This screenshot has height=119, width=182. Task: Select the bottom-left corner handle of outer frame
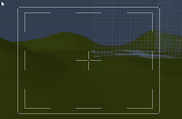(x=18, y=113)
